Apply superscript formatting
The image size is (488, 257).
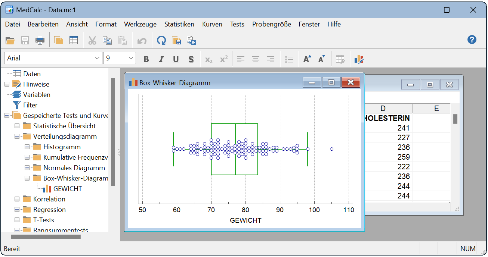tap(223, 59)
